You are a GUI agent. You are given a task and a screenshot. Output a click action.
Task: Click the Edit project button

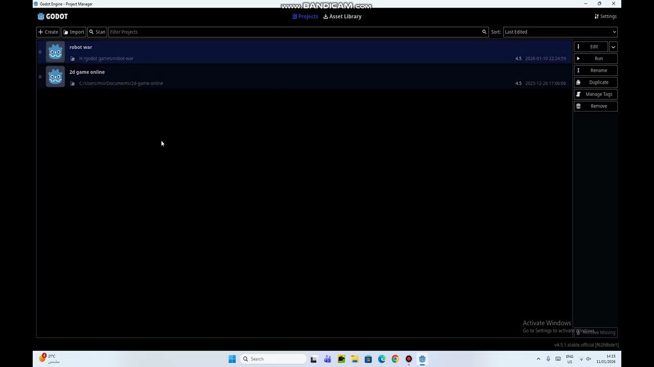(591, 46)
